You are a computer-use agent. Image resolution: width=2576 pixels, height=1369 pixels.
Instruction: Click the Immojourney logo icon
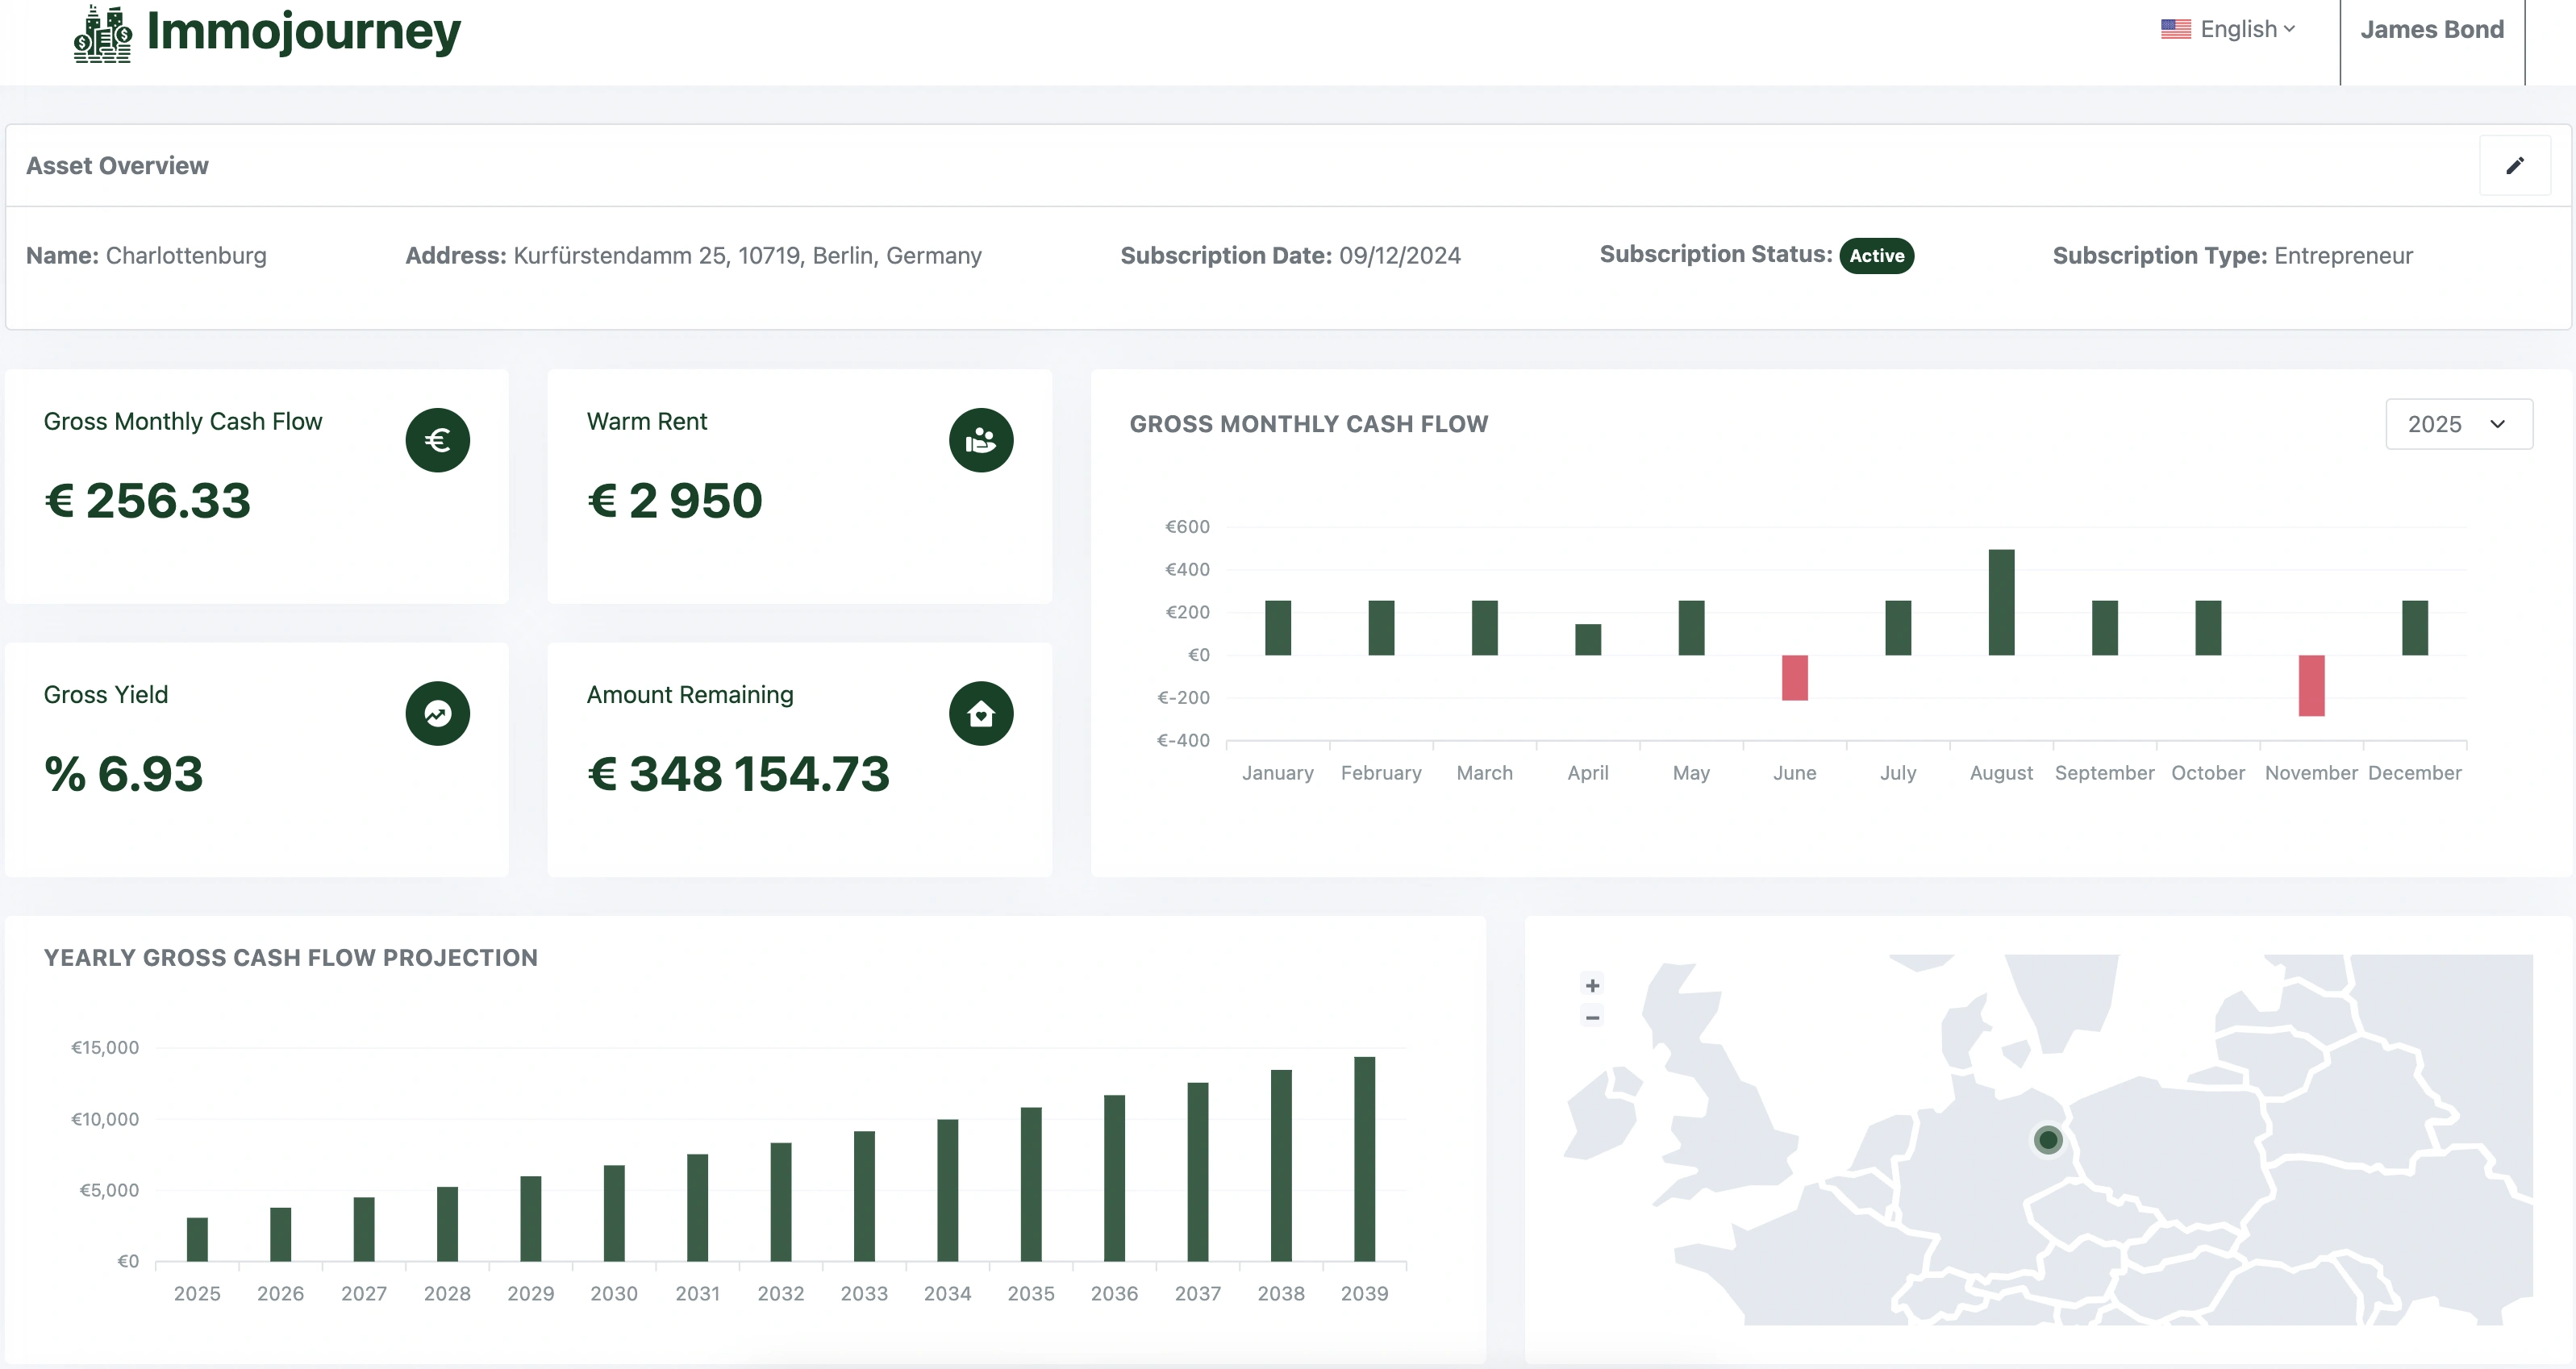[102, 34]
